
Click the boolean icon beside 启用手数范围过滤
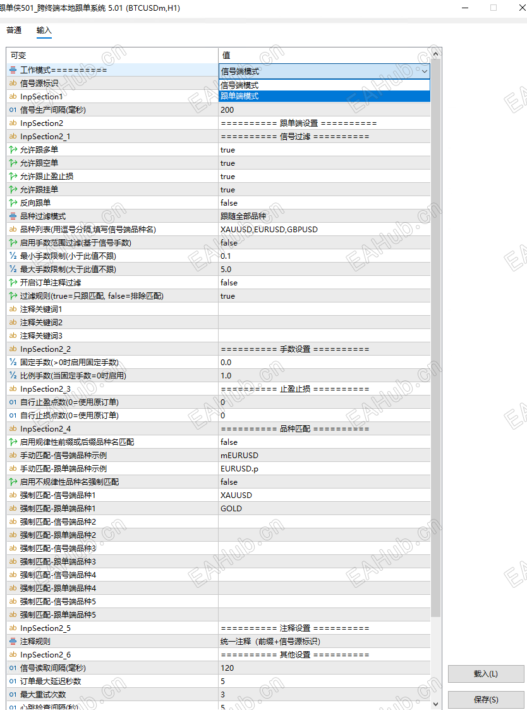tap(13, 243)
